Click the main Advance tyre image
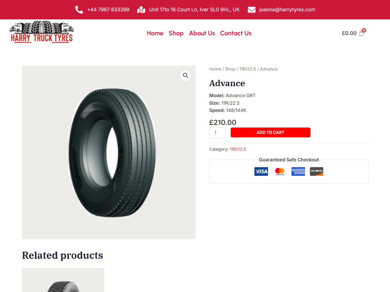This screenshot has height=292, width=390. (x=109, y=152)
